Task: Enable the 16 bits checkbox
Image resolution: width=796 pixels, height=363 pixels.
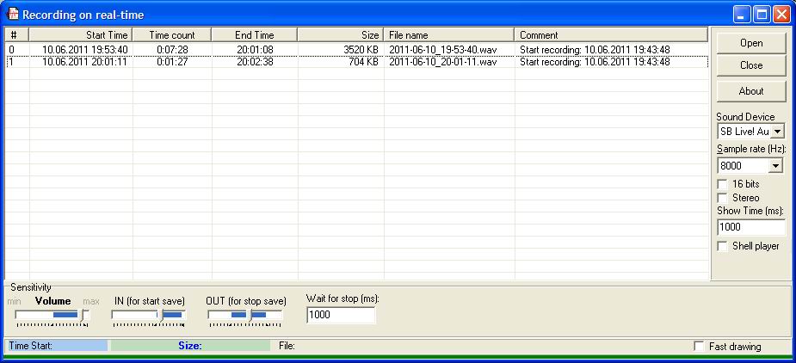Action: coord(722,184)
